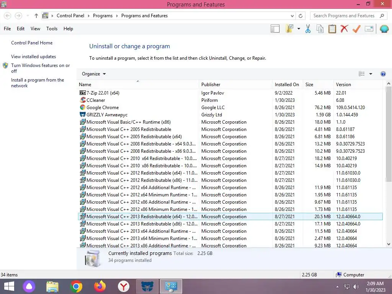Click the purple assistant taskbar icon
This screenshot has width=392, height=294.
click(29, 286)
